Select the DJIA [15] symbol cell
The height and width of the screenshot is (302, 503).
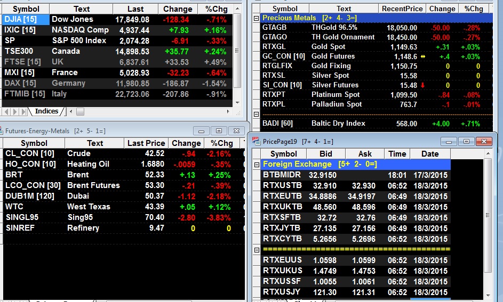click(x=26, y=20)
